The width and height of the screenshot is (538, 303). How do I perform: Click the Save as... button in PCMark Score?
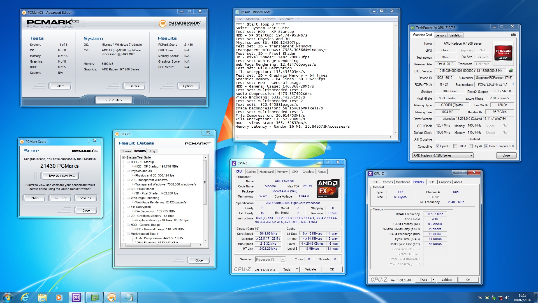coord(86,198)
